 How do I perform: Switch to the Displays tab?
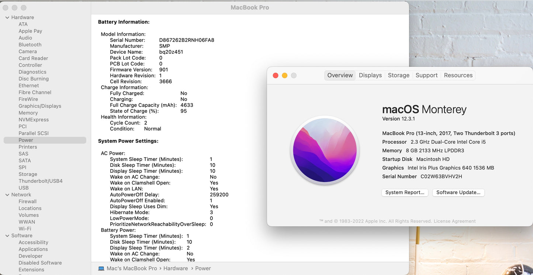(x=370, y=75)
